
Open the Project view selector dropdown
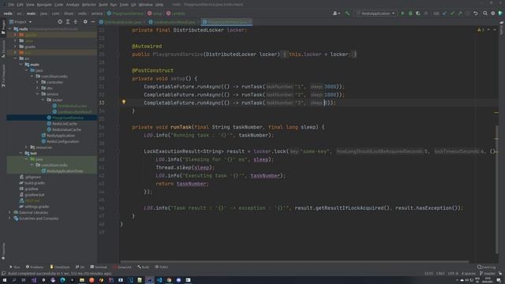click(x=21, y=22)
